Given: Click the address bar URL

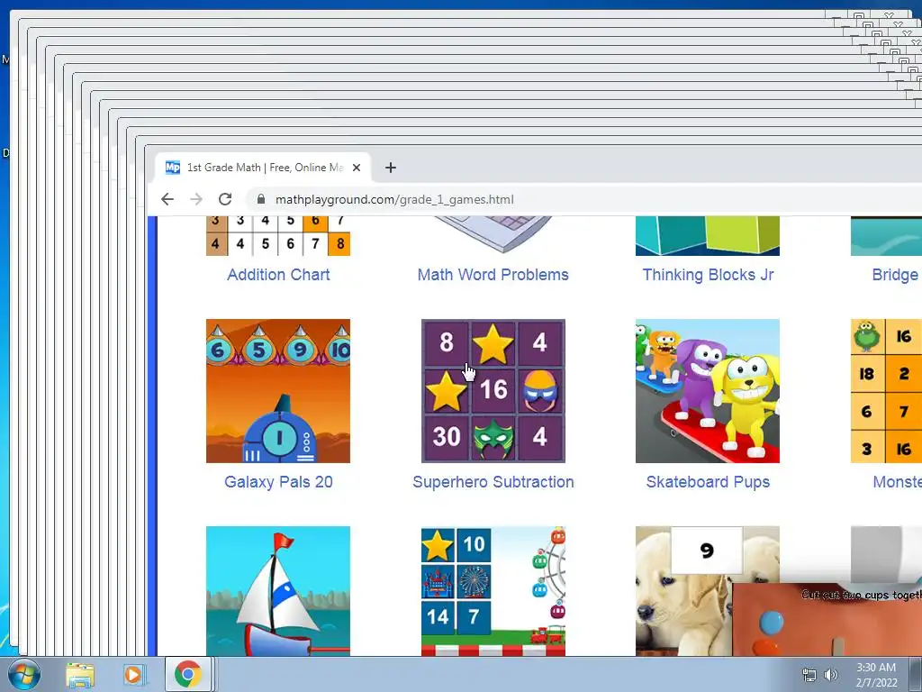Looking at the screenshot, I should pos(394,199).
